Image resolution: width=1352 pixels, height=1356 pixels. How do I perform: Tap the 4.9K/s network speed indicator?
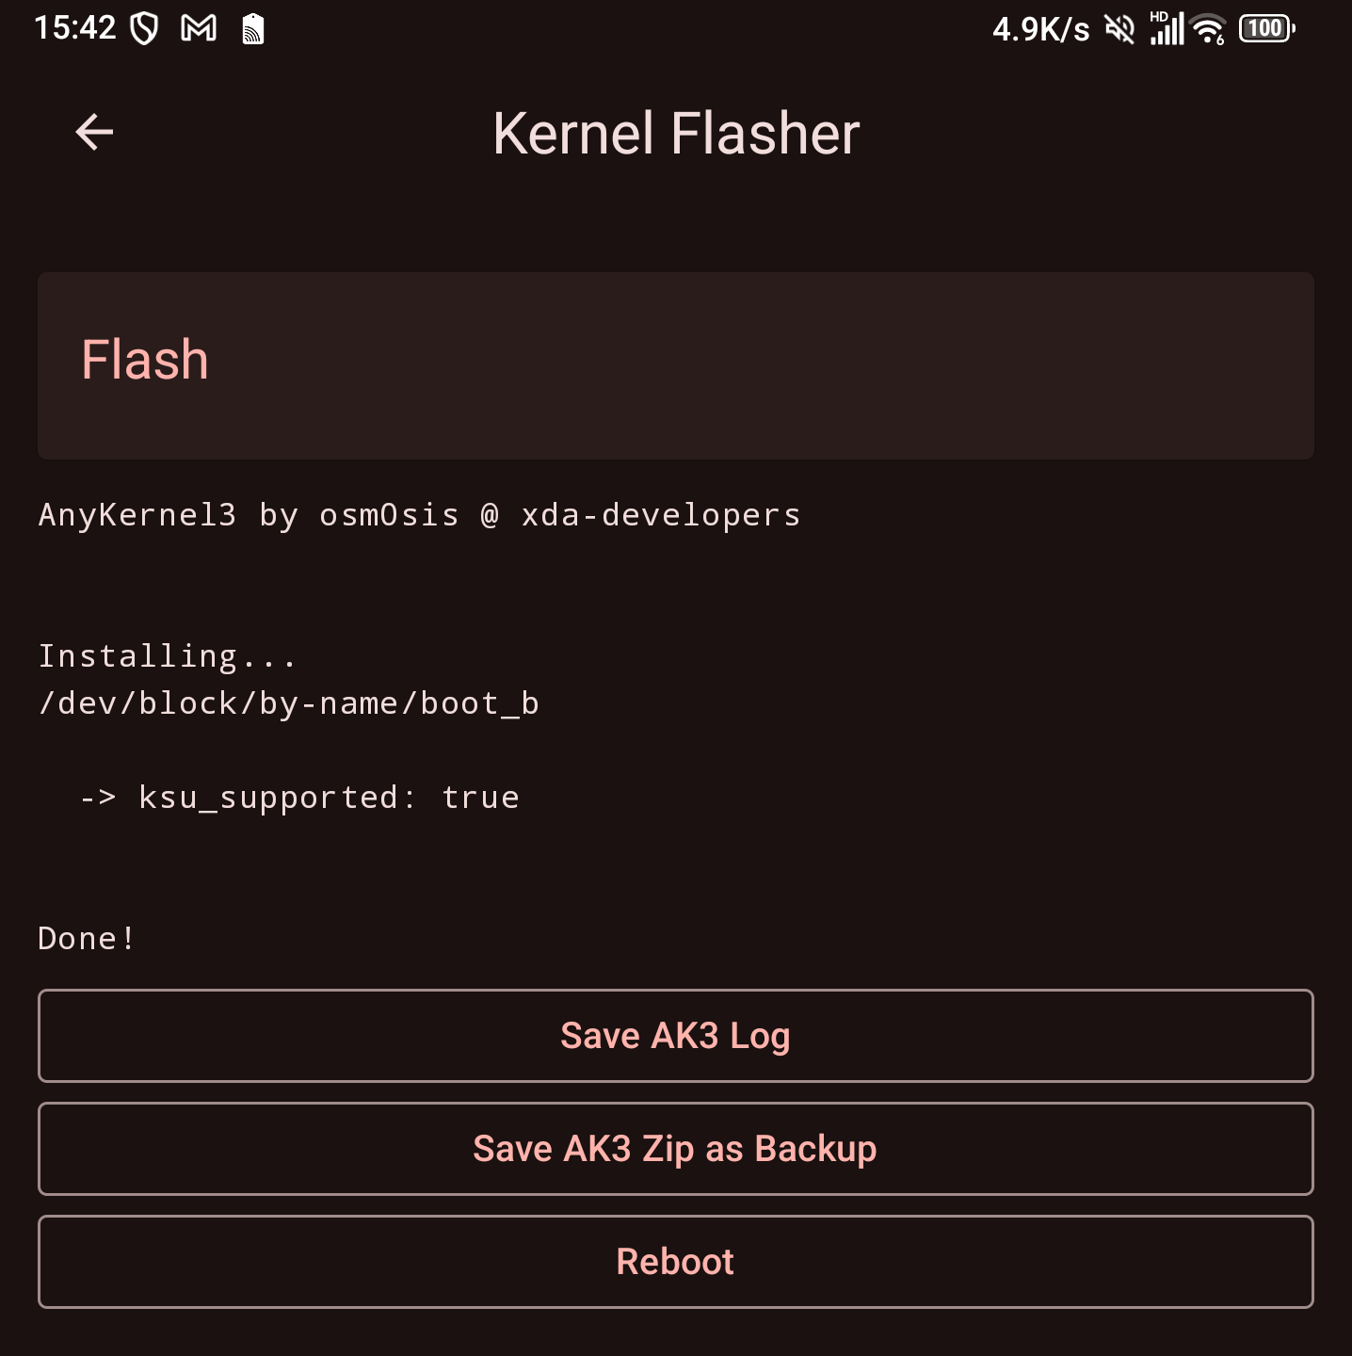click(x=1040, y=30)
